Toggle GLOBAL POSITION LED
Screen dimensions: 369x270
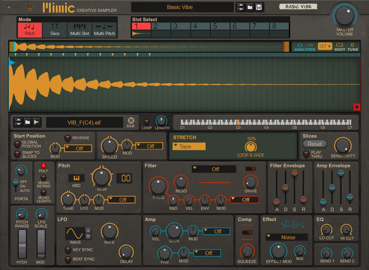[17, 144]
